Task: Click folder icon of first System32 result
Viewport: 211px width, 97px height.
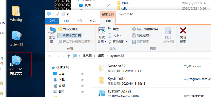Action: tap(102, 68)
